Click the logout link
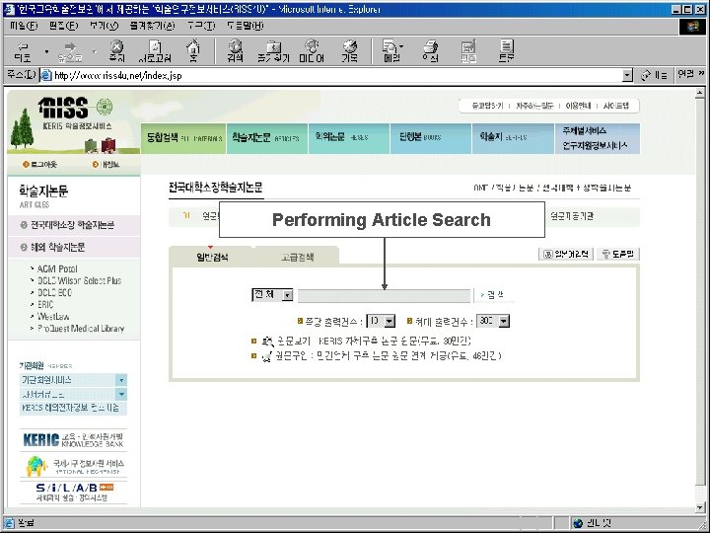The width and height of the screenshot is (710, 533). [x=39, y=165]
